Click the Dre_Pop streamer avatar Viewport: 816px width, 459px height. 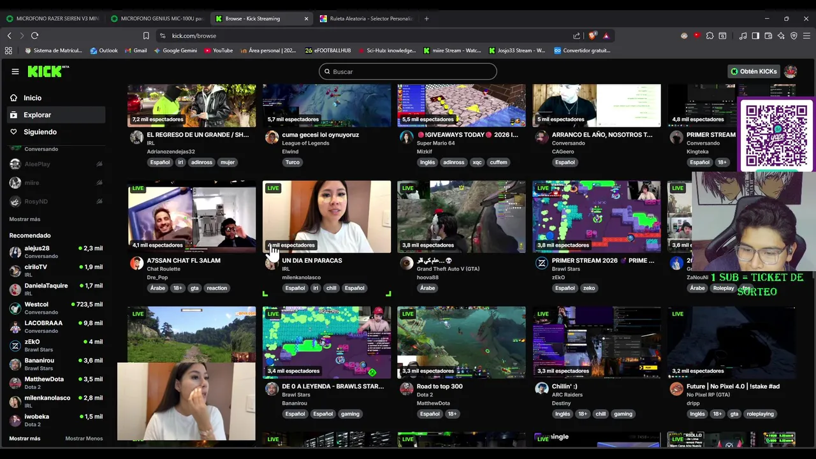pyautogui.click(x=136, y=263)
